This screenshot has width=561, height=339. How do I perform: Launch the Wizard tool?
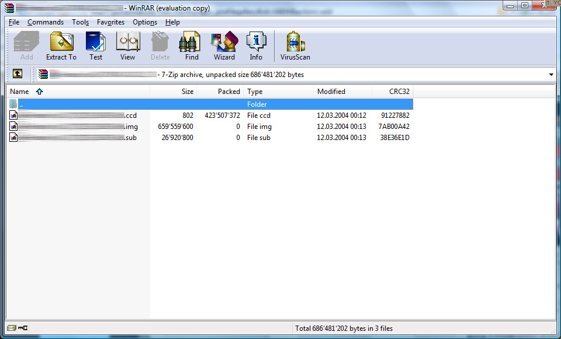click(x=224, y=46)
